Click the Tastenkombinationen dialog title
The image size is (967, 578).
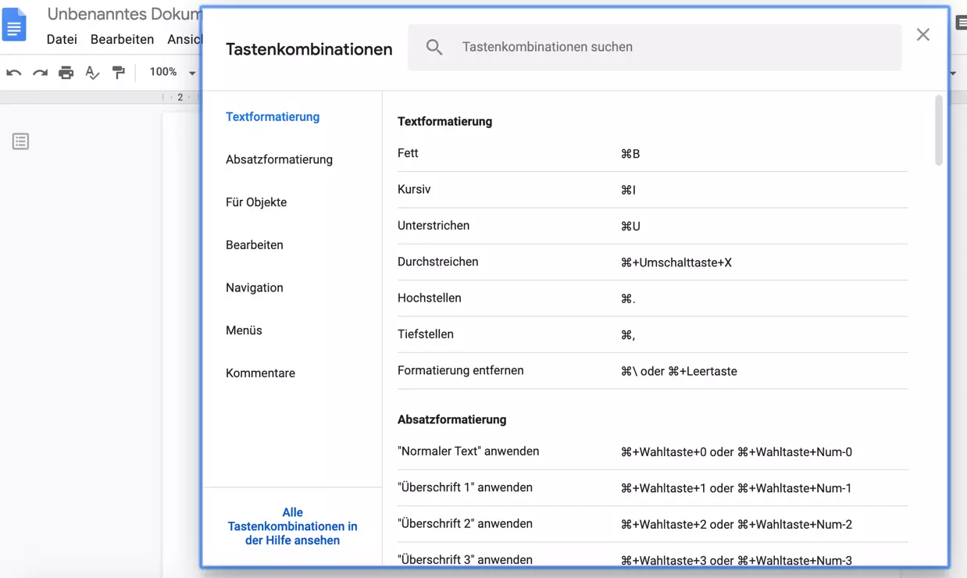coord(309,49)
